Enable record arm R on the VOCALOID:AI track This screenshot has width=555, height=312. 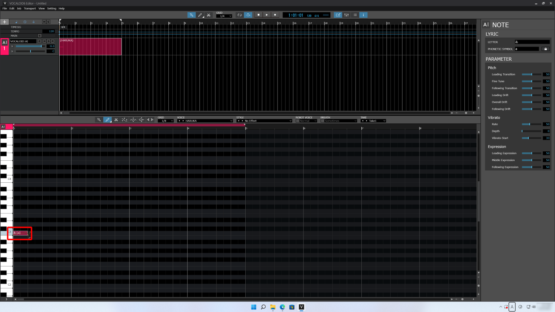(x=52, y=41)
